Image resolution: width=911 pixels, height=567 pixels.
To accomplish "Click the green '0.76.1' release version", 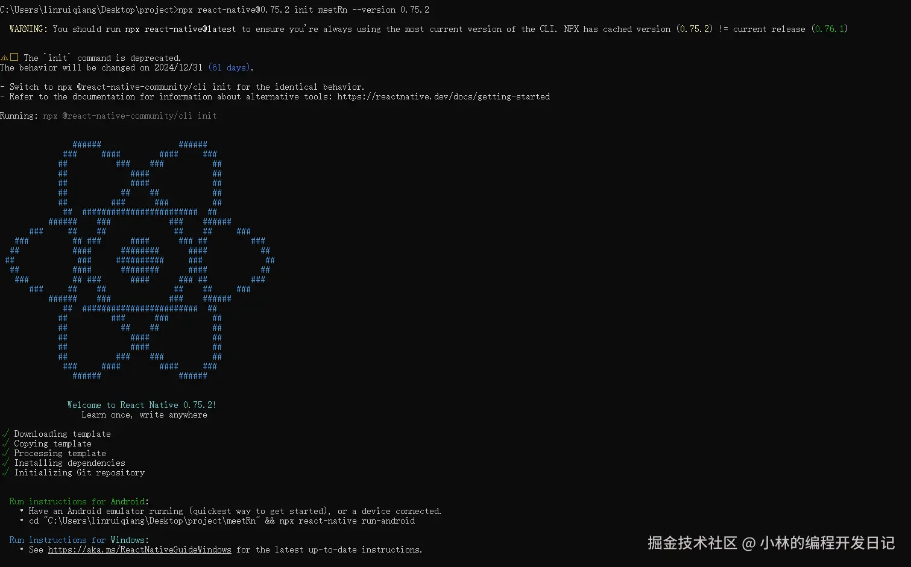I will click(x=830, y=29).
